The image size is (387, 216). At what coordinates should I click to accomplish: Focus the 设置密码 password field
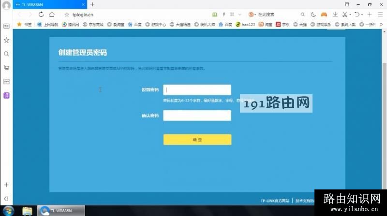click(197, 90)
